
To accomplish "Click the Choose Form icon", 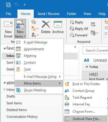I will (67, 112).
